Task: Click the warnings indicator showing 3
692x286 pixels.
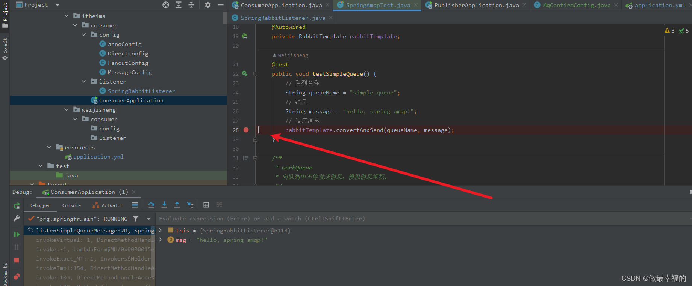Action: tap(669, 31)
